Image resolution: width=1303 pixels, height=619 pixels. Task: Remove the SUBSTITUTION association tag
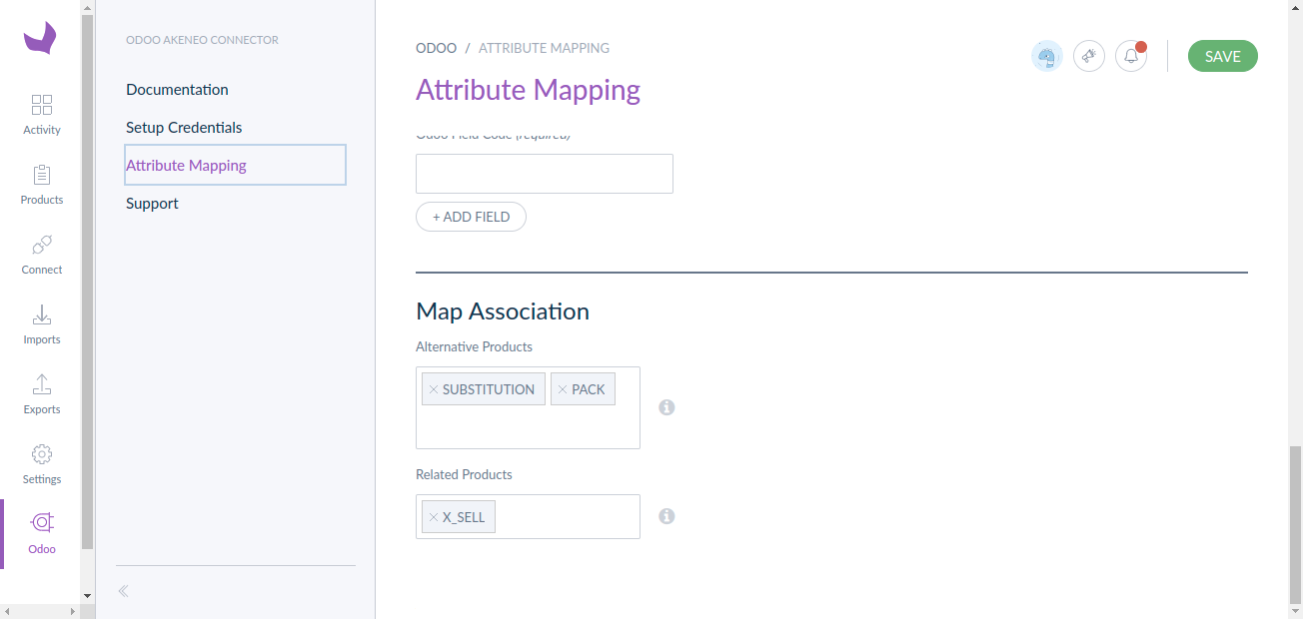point(434,389)
